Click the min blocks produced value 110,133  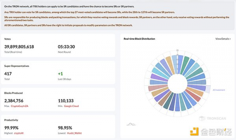[66, 101]
